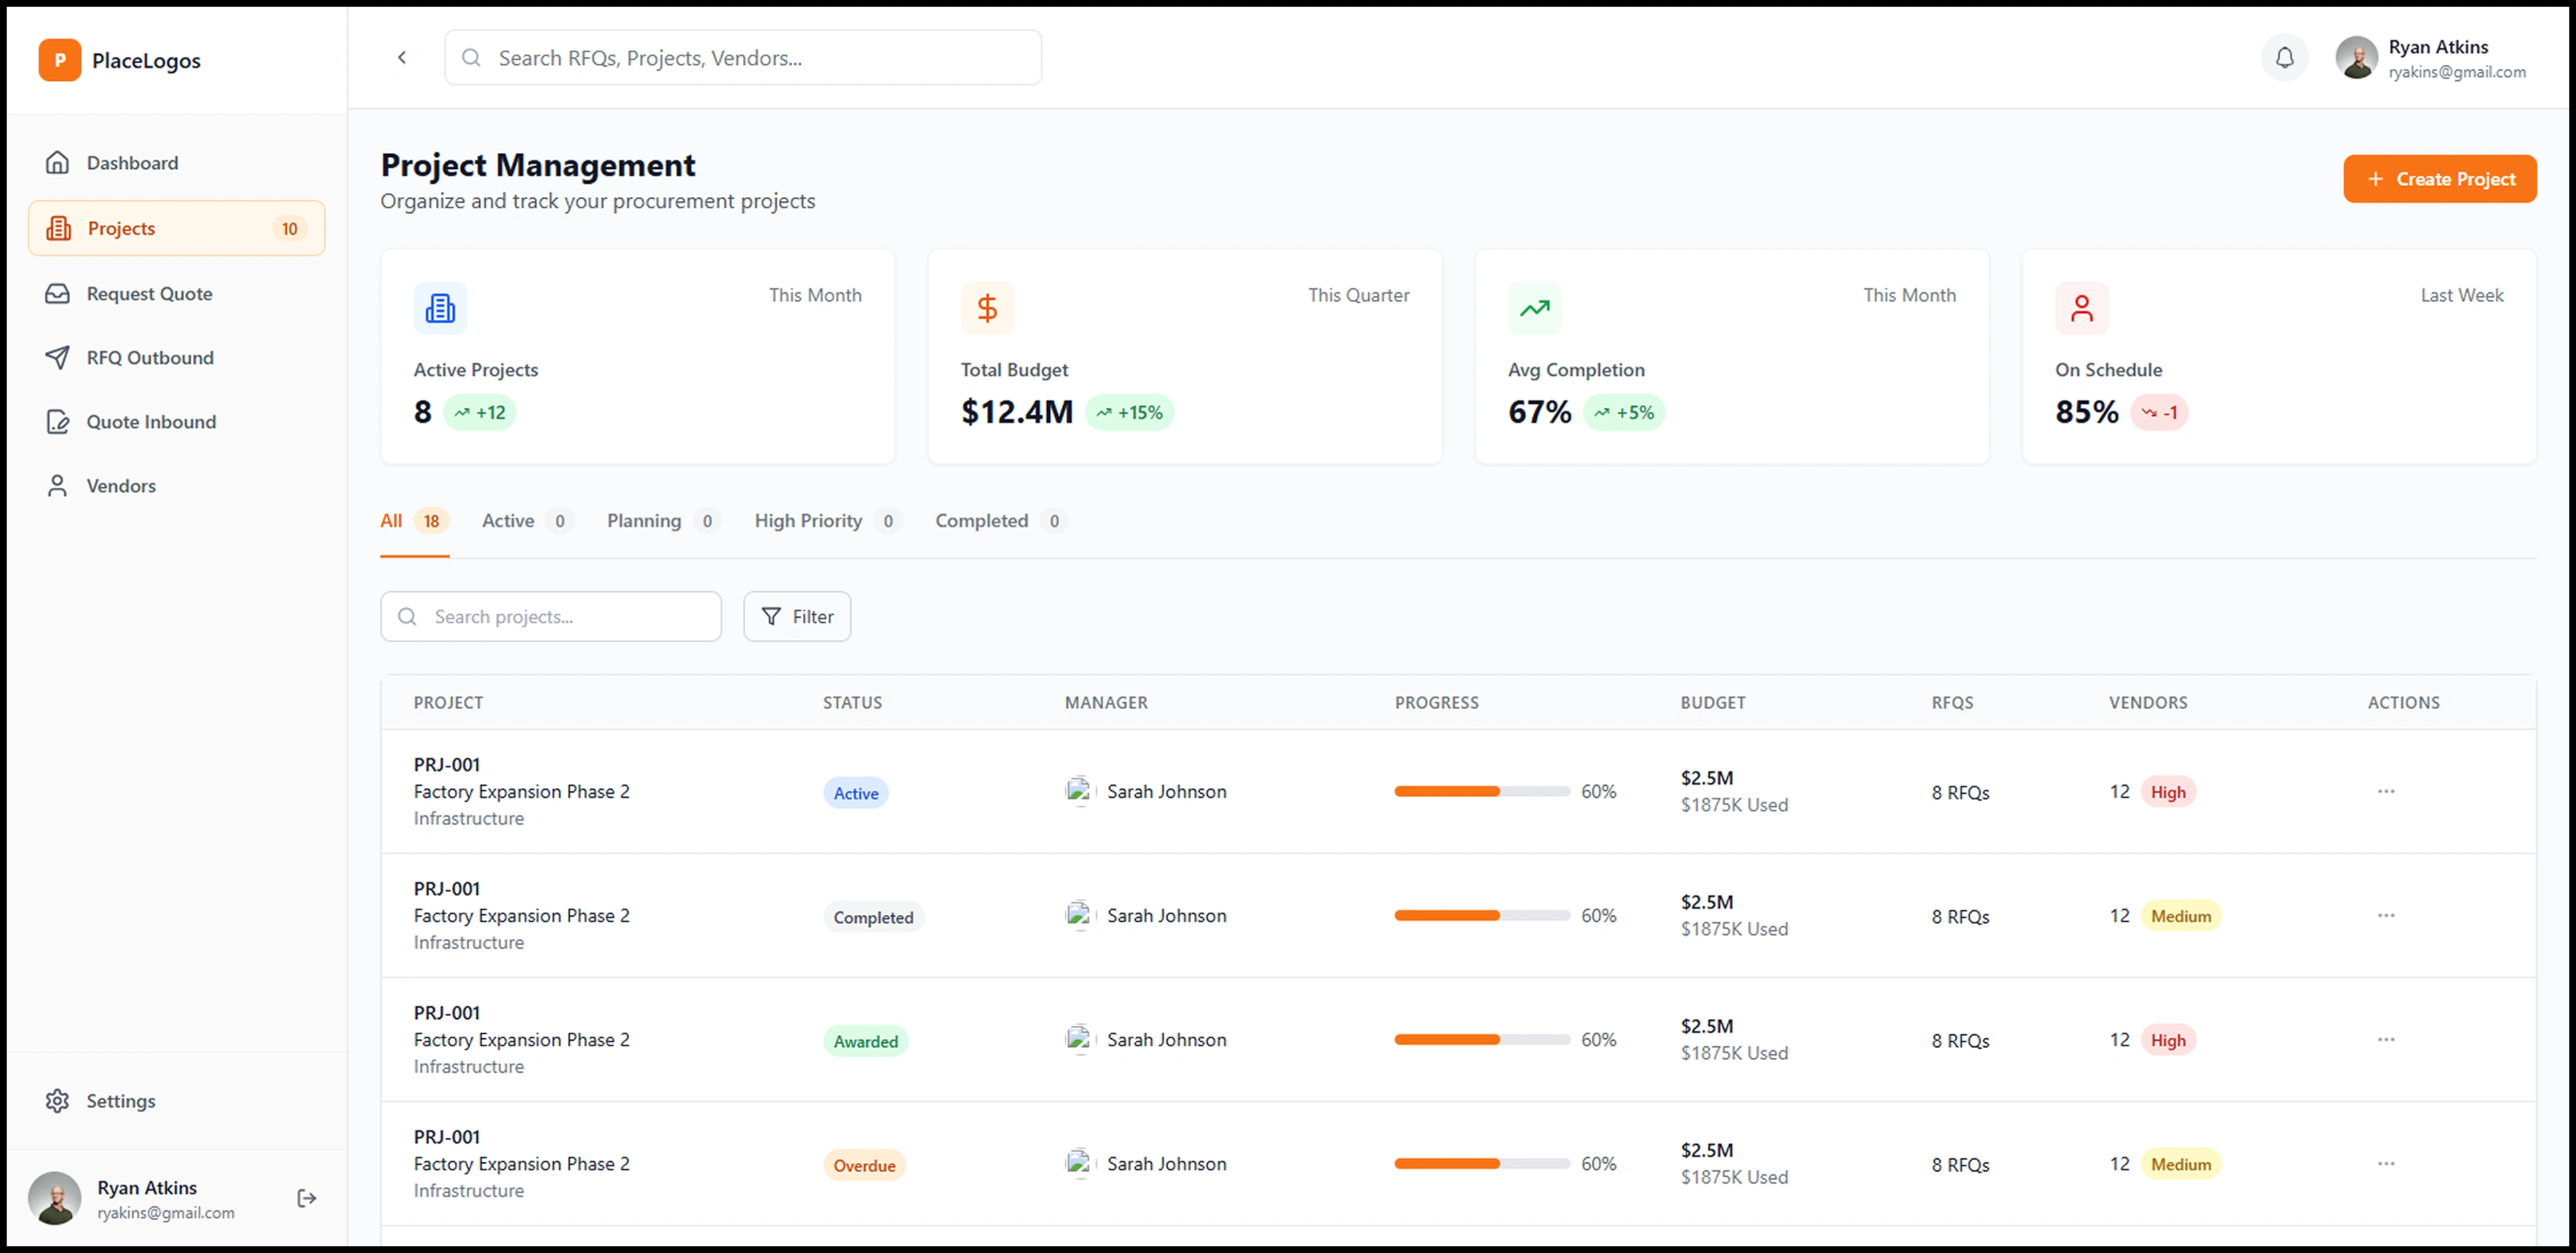Open the Quote Inbound section

point(151,422)
